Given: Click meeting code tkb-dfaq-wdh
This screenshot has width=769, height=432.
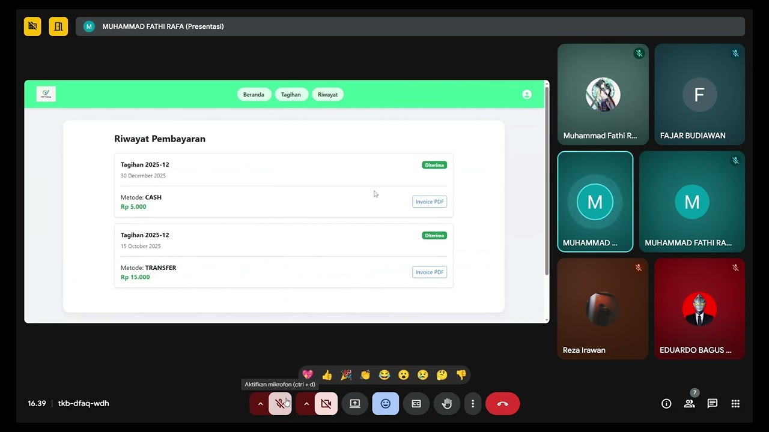Looking at the screenshot, I should point(84,403).
